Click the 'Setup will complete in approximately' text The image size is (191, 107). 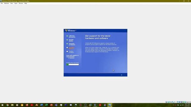coord(72,56)
